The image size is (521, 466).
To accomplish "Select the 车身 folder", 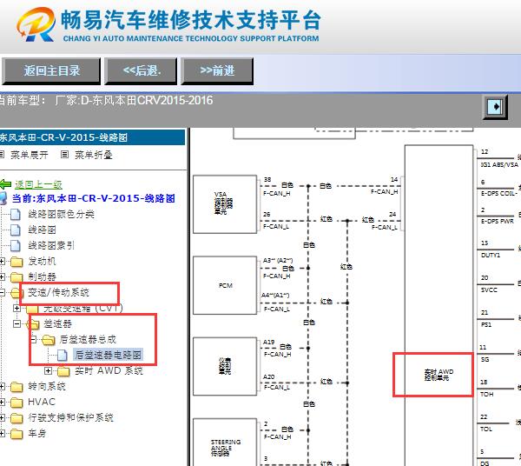I will 36,433.
